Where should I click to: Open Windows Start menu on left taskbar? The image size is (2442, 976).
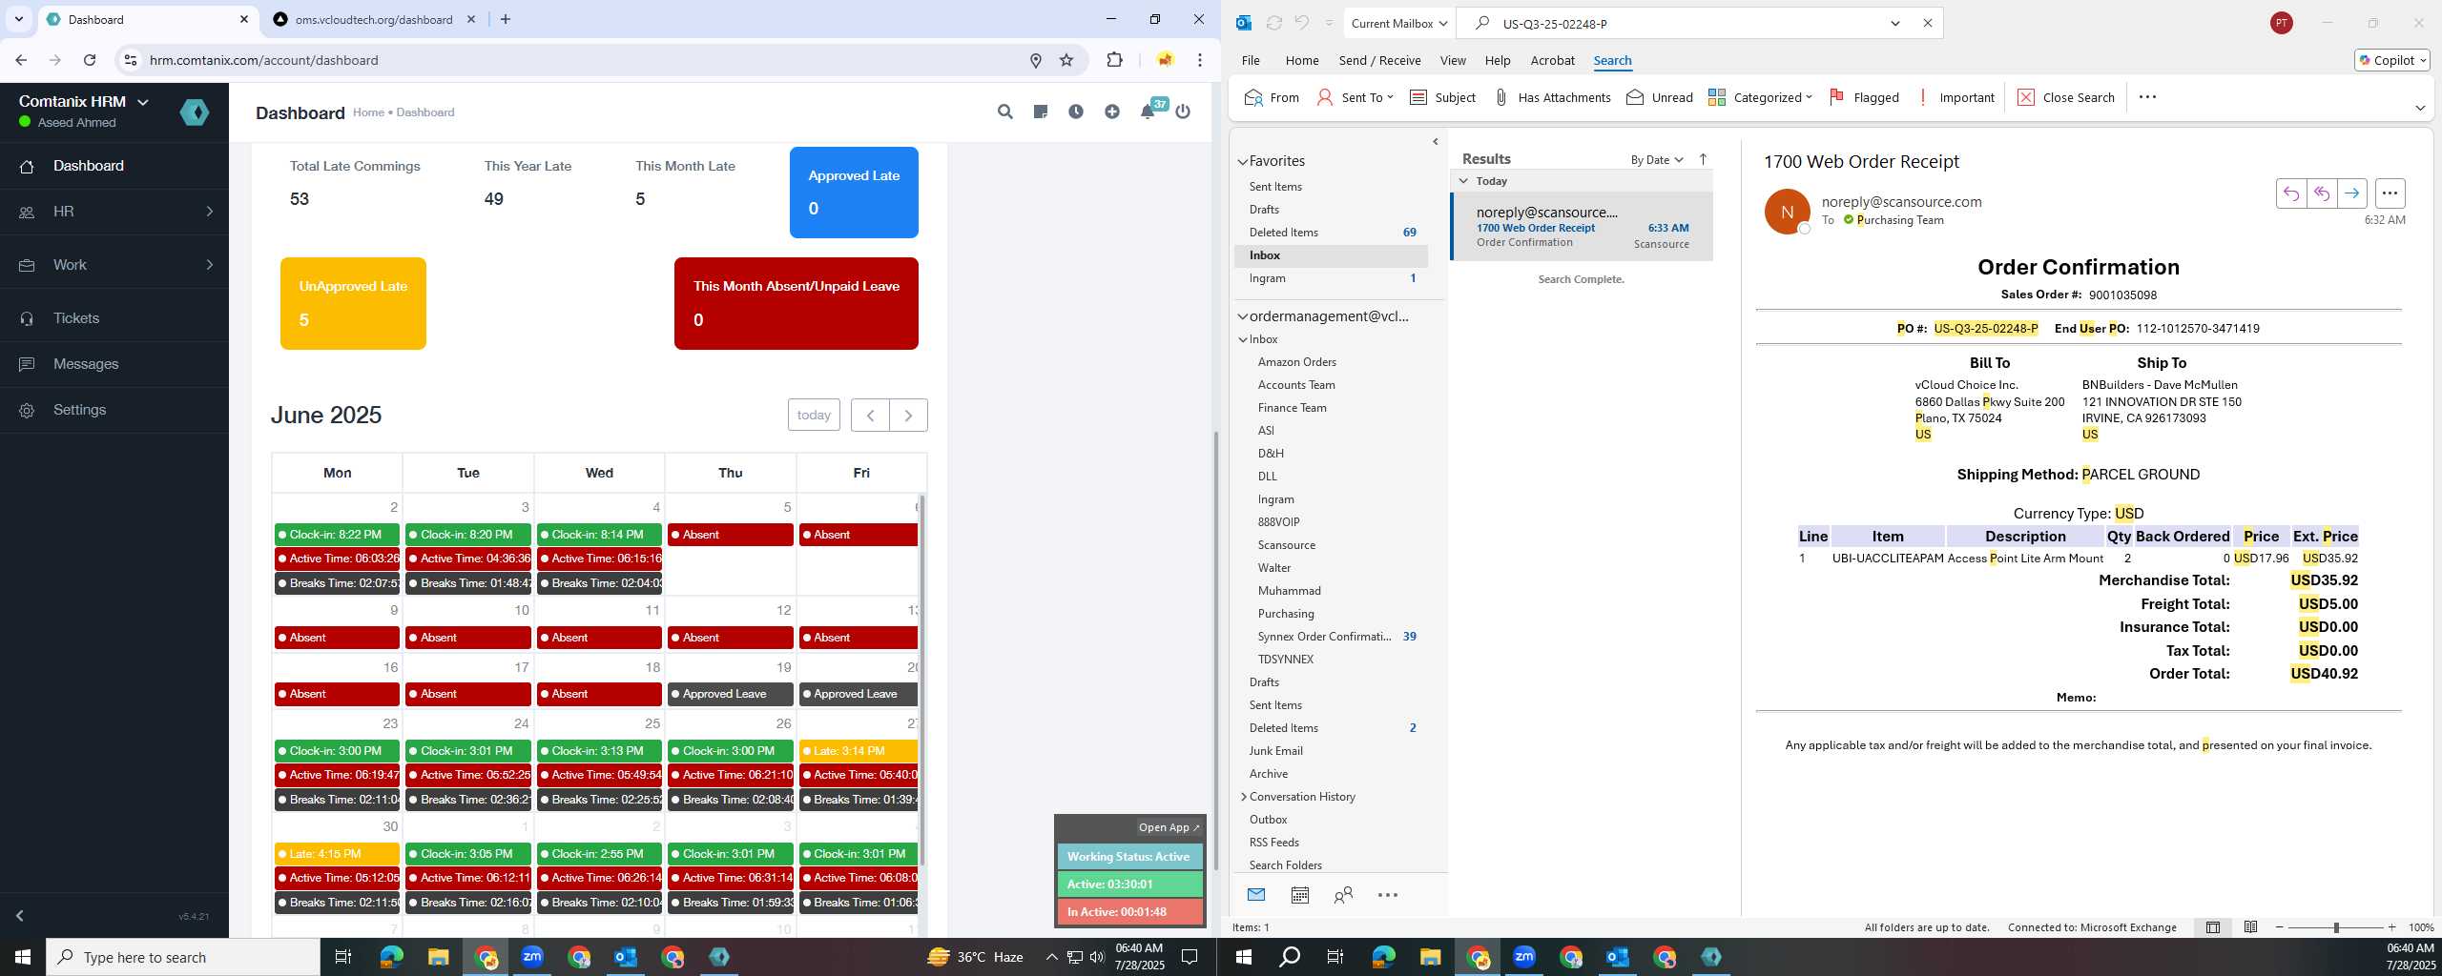pyautogui.click(x=23, y=957)
